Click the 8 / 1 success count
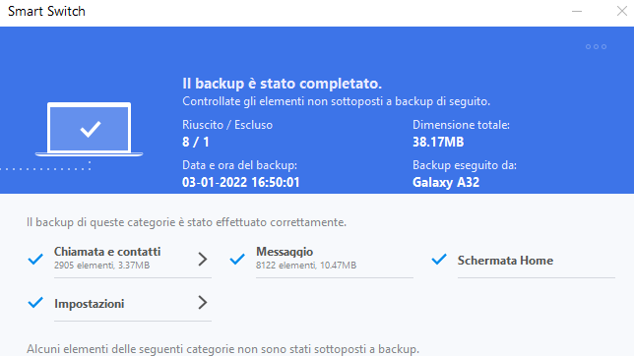The image size is (634, 356). (196, 143)
